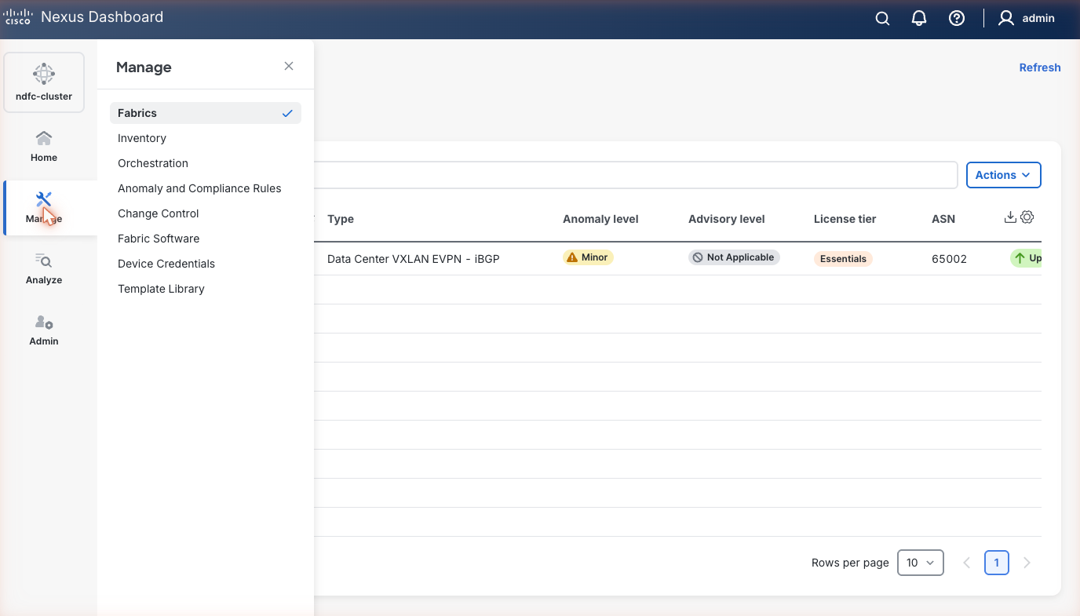Open the admin user profile menu

(x=1027, y=19)
